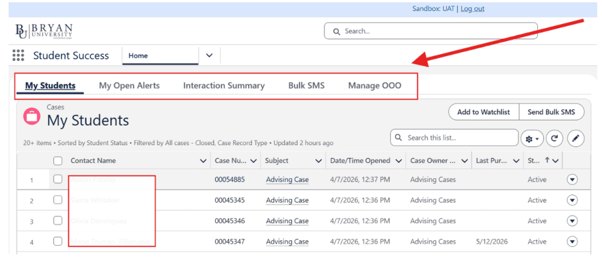Click the My Students list title
Screen dimensions: 602x258
click(x=88, y=120)
